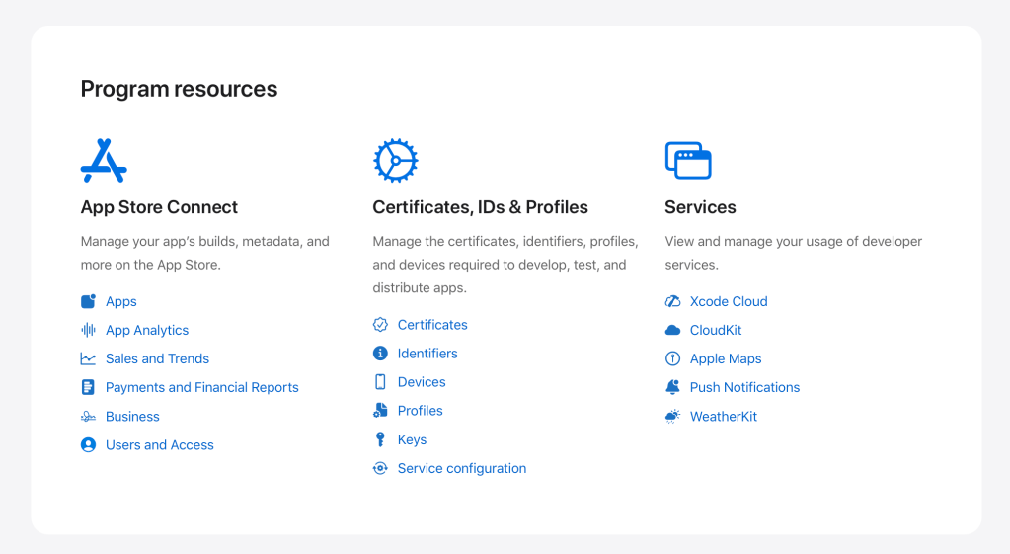Click the large App Store Connect logo icon
Image resolution: width=1010 pixels, height=554 pixels.
click(x=104, y=161)
